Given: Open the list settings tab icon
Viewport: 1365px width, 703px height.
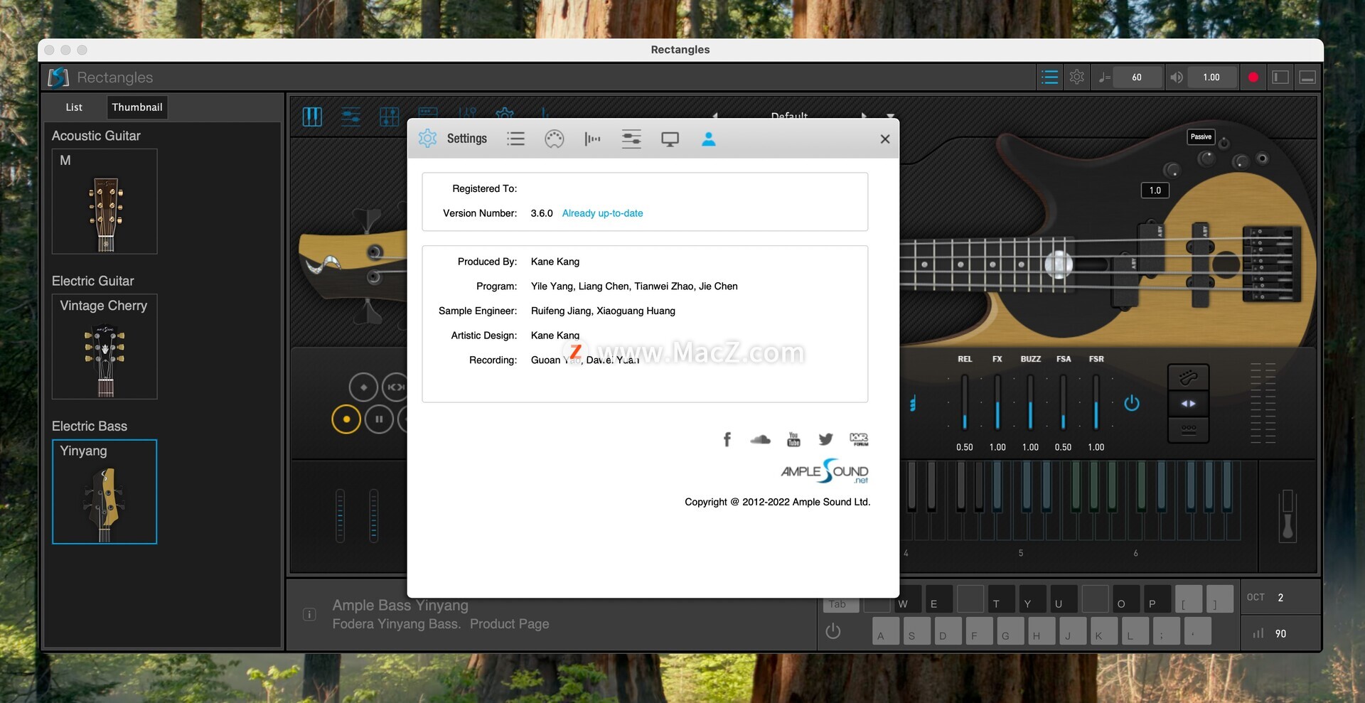Looking at the screenshot, I should coord(515,139).
